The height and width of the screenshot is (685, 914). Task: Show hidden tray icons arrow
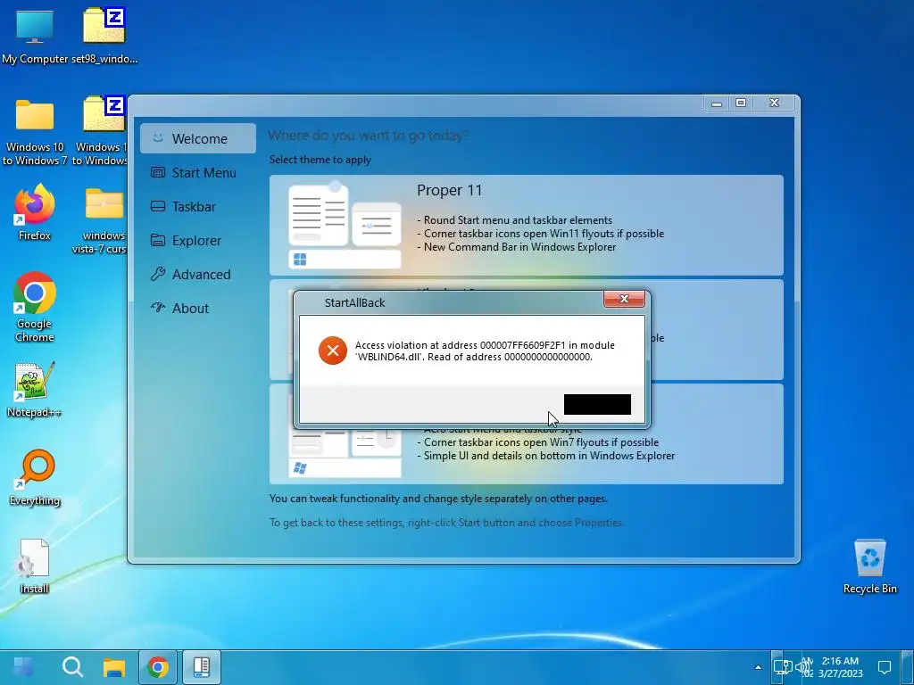[x=758, y=667]
